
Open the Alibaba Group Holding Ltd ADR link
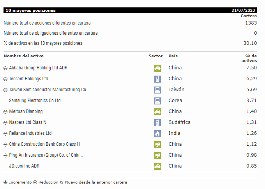coord(38,68)
